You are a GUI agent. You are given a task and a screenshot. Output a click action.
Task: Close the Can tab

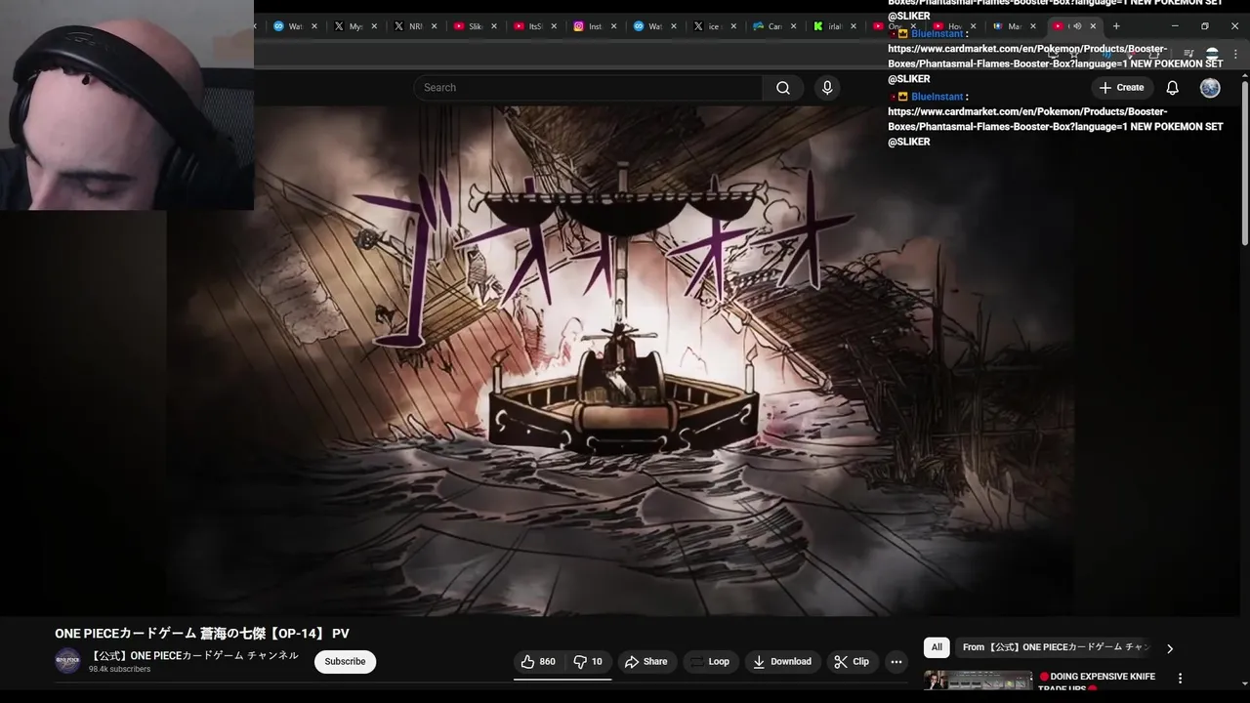pos(793,26)
